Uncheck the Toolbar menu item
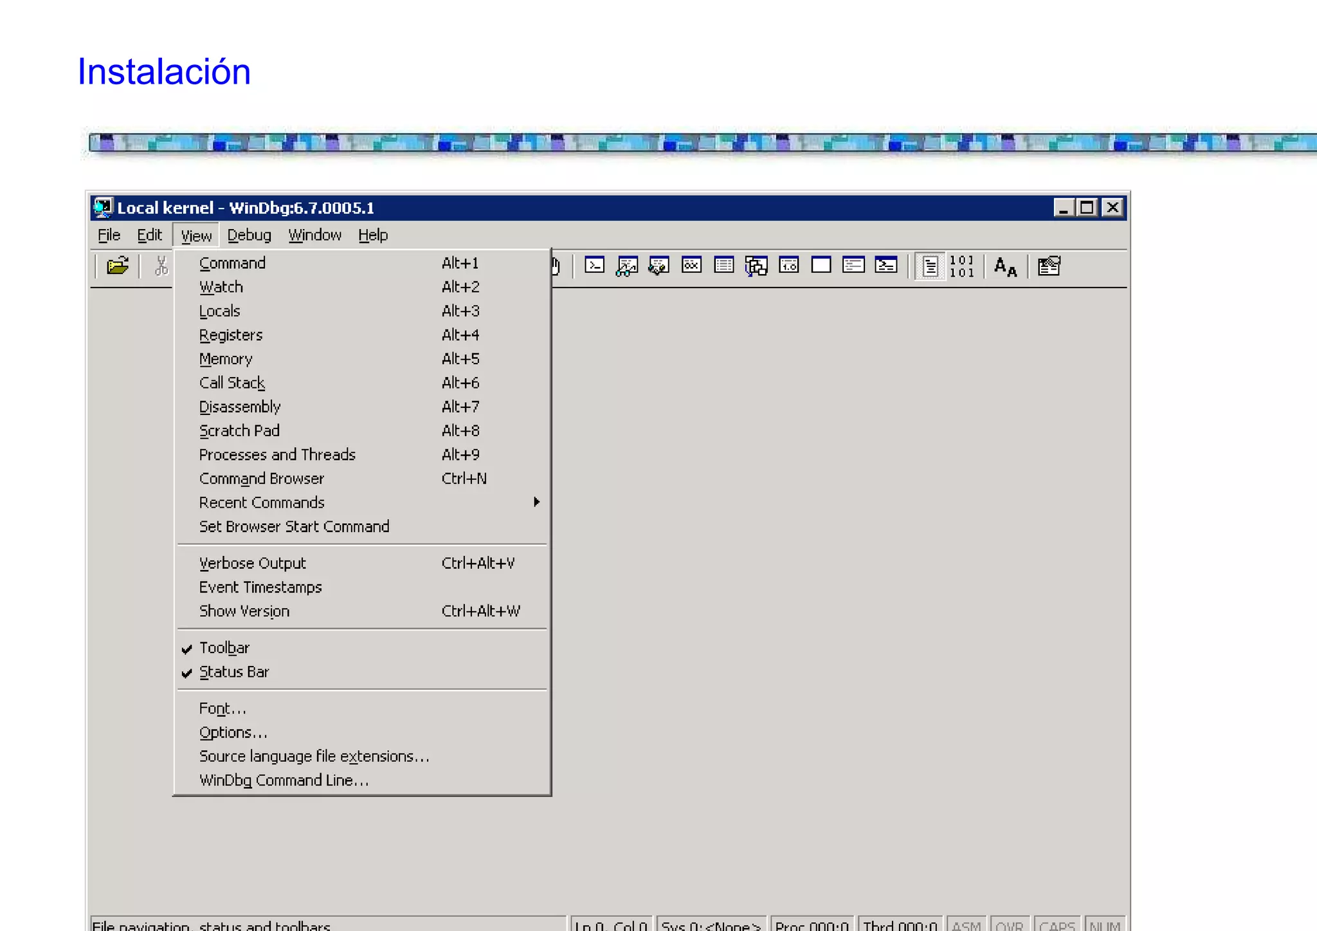The image size is (1317, 931). click(x=224, y=648)
